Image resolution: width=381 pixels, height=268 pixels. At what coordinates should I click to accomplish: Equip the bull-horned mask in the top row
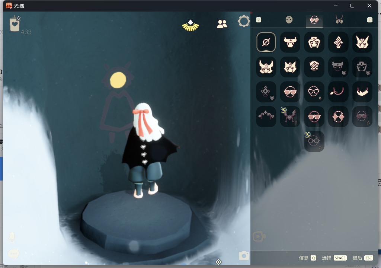[290, 42]
